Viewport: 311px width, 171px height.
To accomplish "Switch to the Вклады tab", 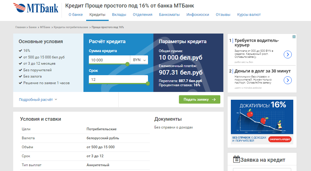I will point(119,15).
